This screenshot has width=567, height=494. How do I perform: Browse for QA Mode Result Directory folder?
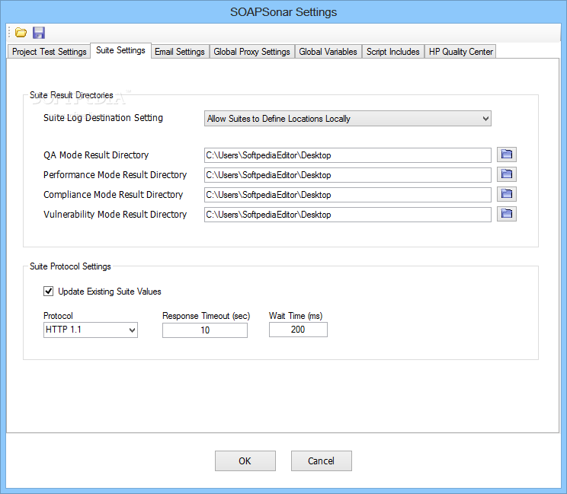506,155
